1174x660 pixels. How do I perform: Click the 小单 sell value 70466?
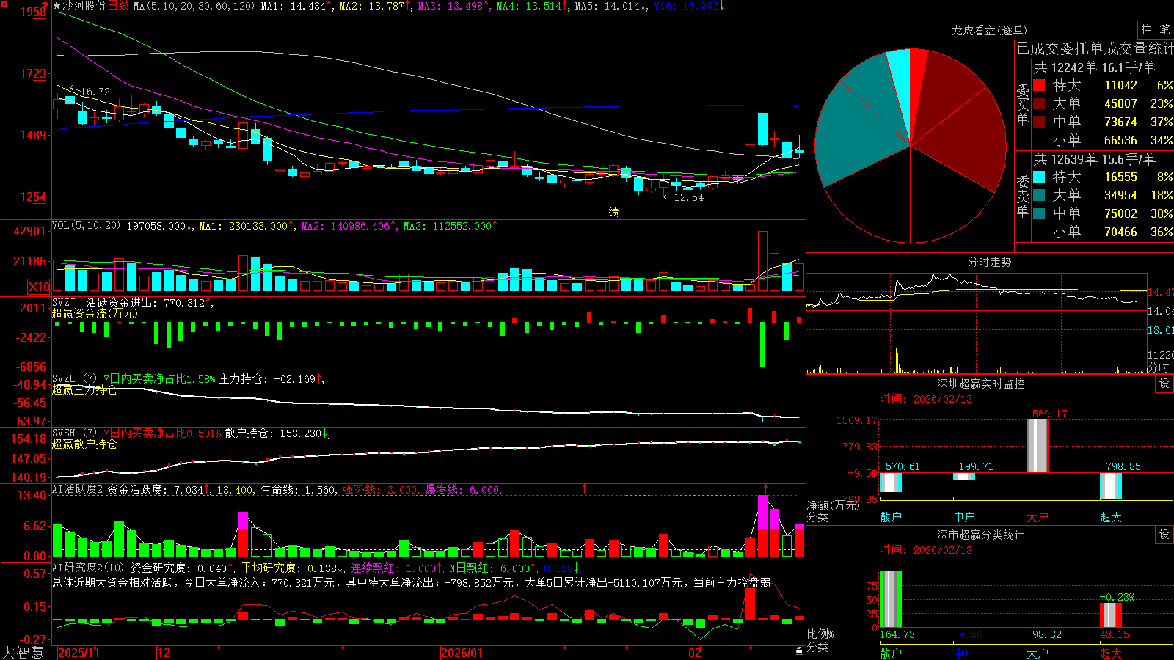point(1120,232)
